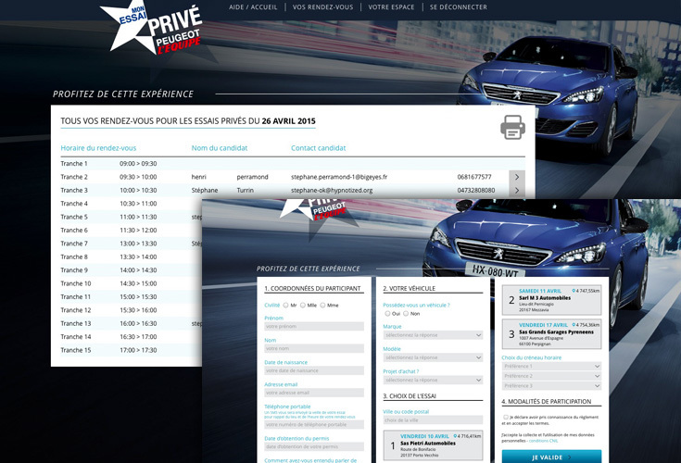Click phone number 0681677577
This screenshot has width=681, height=463.
pyautogui.click(x=474, y=177)
